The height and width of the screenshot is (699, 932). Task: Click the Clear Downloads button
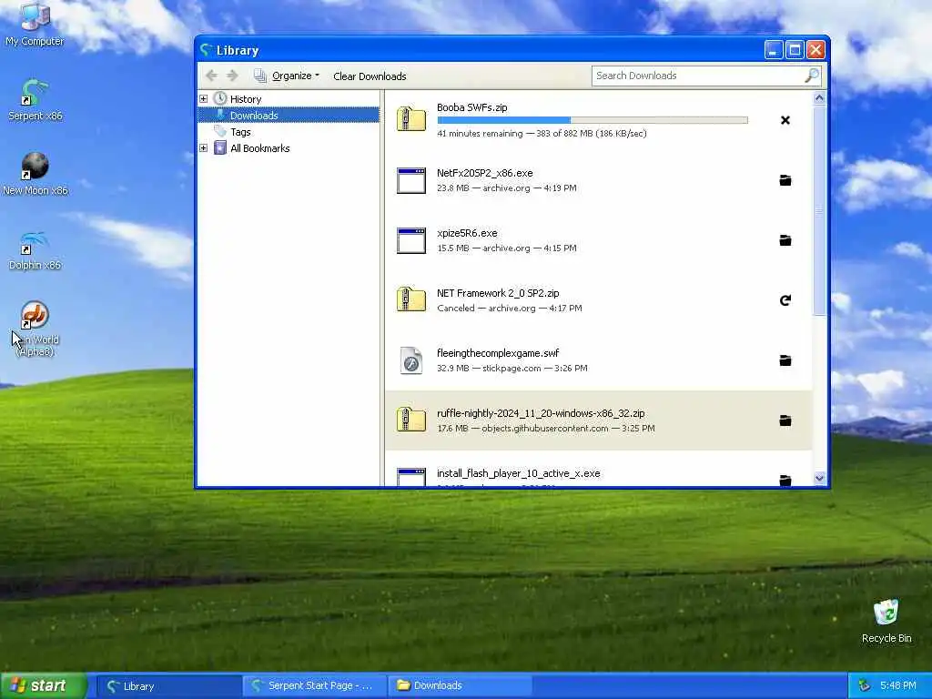pos(370,76)
